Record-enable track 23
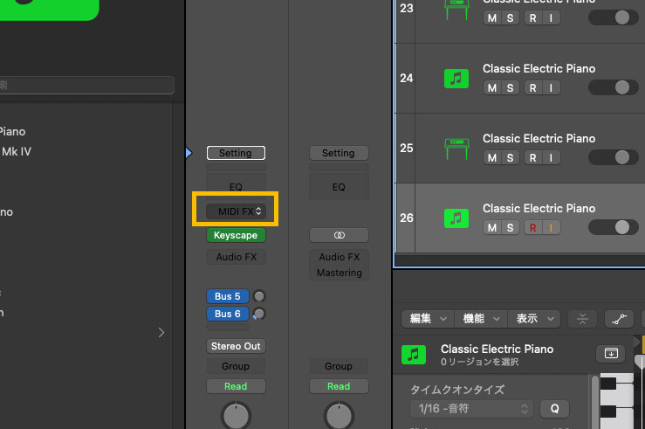This screenshot has width=645, height=429. click(532, 18)
